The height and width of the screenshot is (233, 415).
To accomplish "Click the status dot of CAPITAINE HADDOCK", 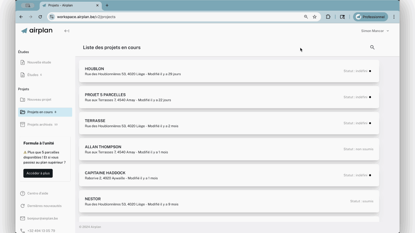I will (x=370, y=175).
